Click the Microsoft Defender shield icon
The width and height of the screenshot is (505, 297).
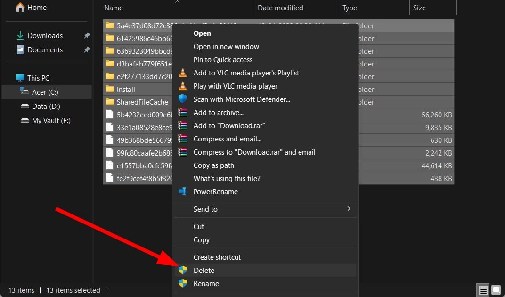[x=183, y=99]
